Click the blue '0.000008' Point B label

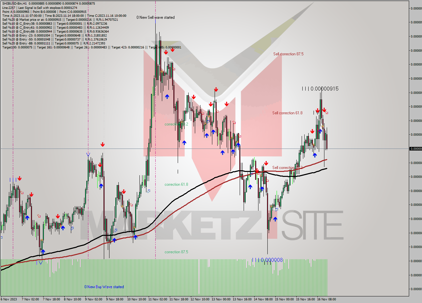pyautogui.click(x=272, y=260)
